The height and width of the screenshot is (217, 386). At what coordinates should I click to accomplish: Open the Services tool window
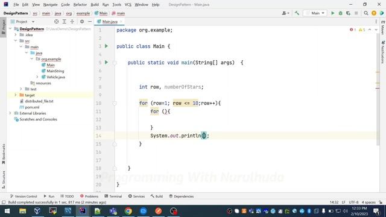(x=136, y=196)
